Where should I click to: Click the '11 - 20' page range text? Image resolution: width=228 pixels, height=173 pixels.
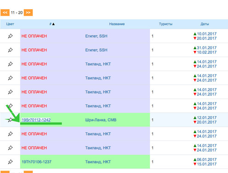(17, 12)
